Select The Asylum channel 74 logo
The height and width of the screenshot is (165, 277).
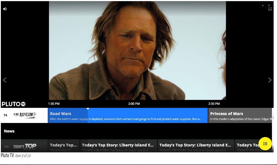pyautogui.click(x=25, y=115)
